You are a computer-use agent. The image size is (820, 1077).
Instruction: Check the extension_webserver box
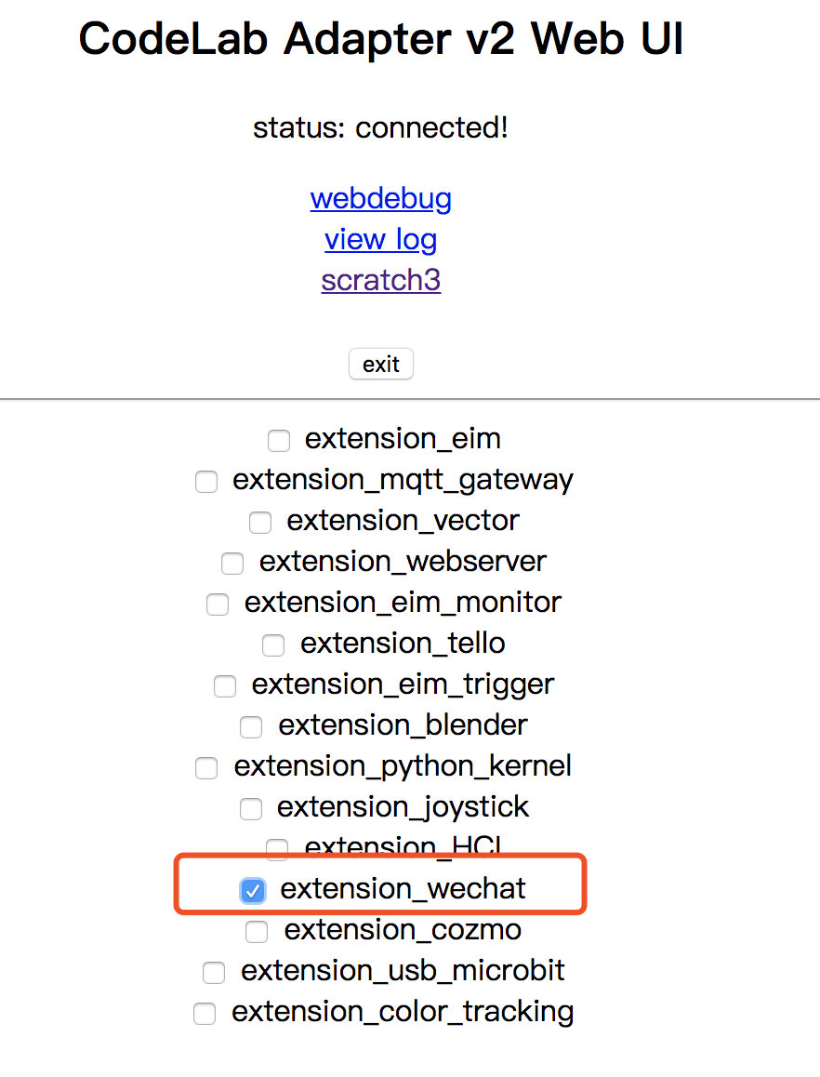click(x=232, y=563)
